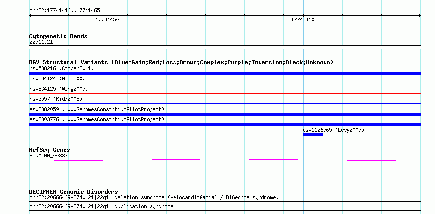Open variant esv3303776 label

pyautogui.click(x=97, y=119)
